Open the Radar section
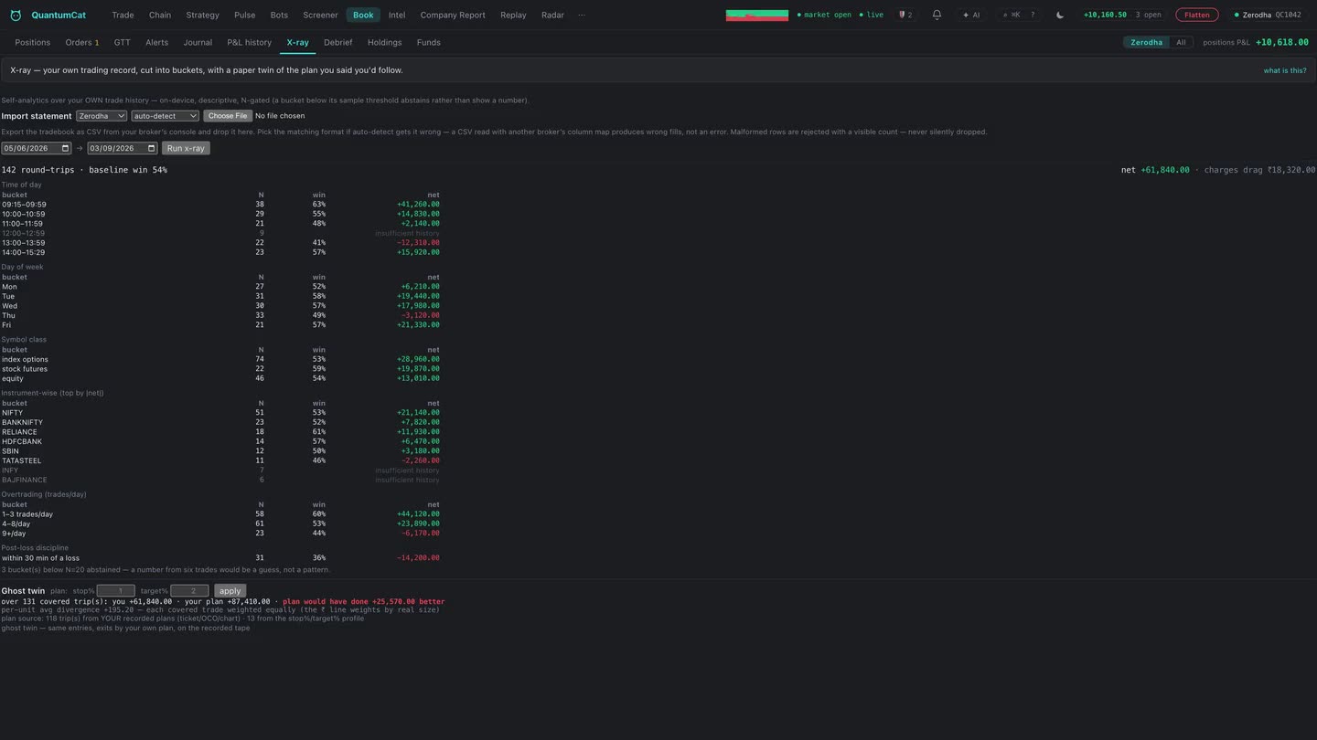The width and height of the screenshot is (1317, 740). (x=552, y=16)
